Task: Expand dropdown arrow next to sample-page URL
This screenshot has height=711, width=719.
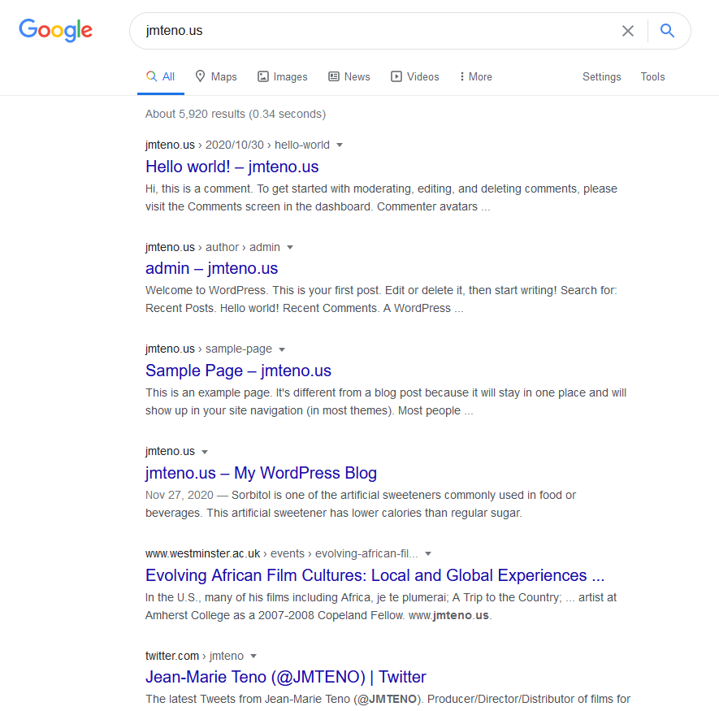Action: pos(282,349)
